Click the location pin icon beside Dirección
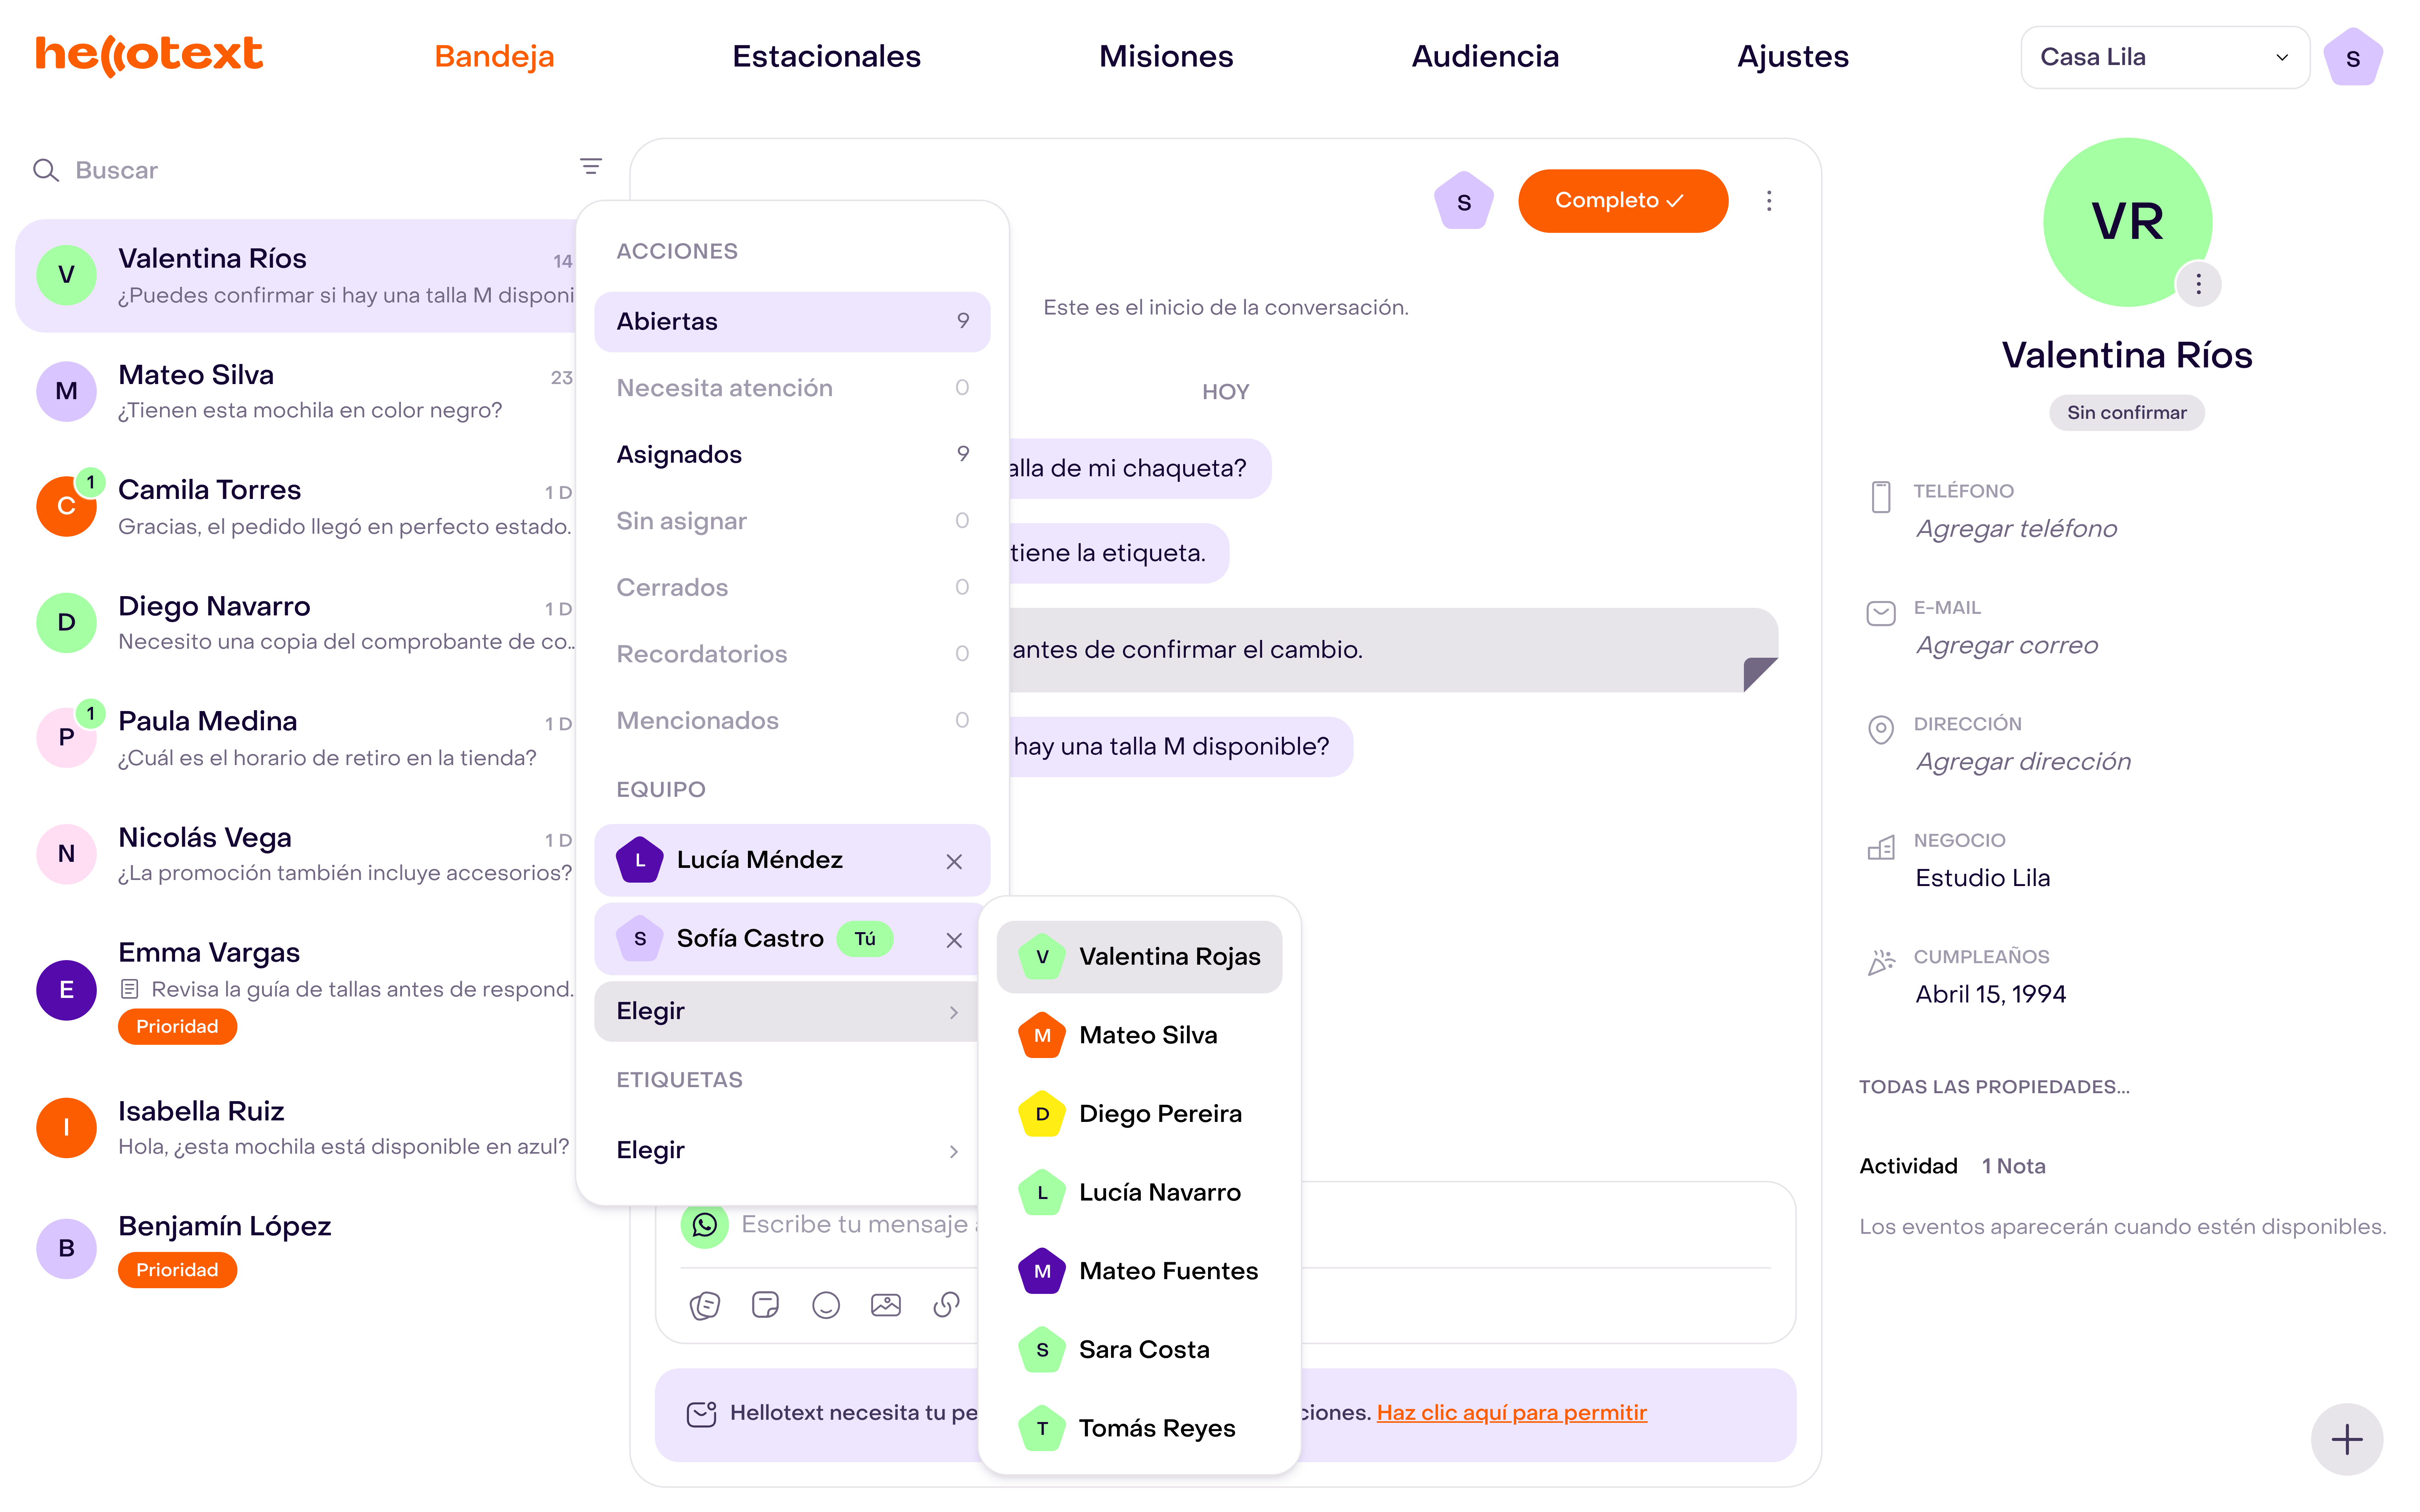This screenshot has height=1512, width=2420. click(x=1881, y=730)
